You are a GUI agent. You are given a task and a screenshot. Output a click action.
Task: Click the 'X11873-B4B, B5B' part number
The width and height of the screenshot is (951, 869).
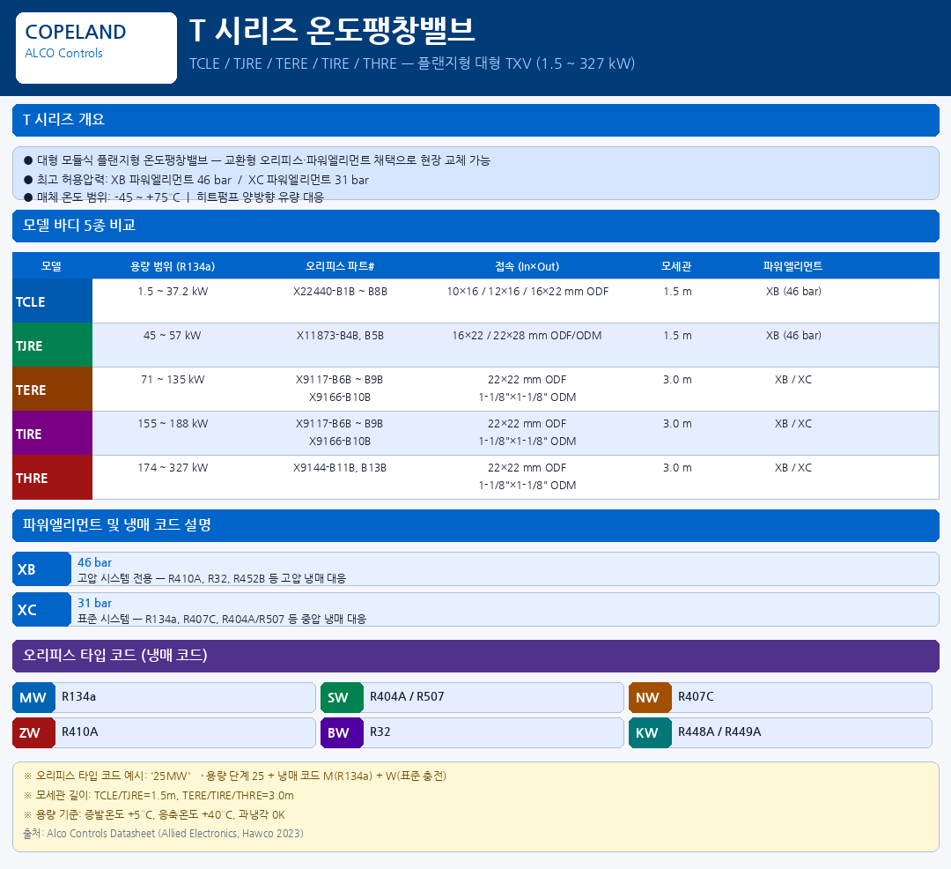340,336
